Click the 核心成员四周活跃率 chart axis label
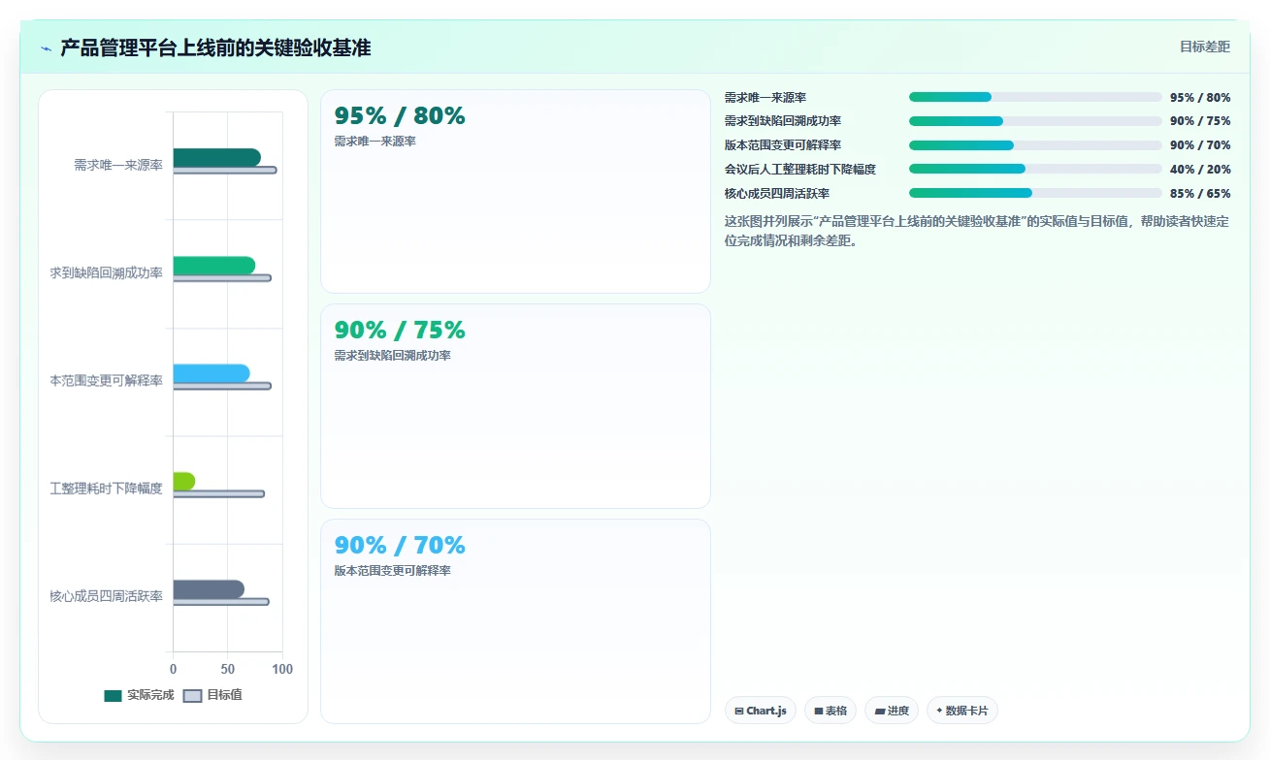 tap(106, 596)
